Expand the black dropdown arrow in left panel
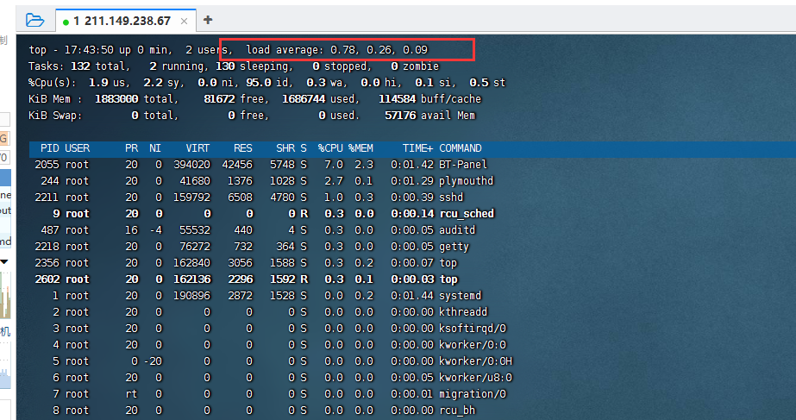This screenshot has width=796, height=420. (3, 260)
